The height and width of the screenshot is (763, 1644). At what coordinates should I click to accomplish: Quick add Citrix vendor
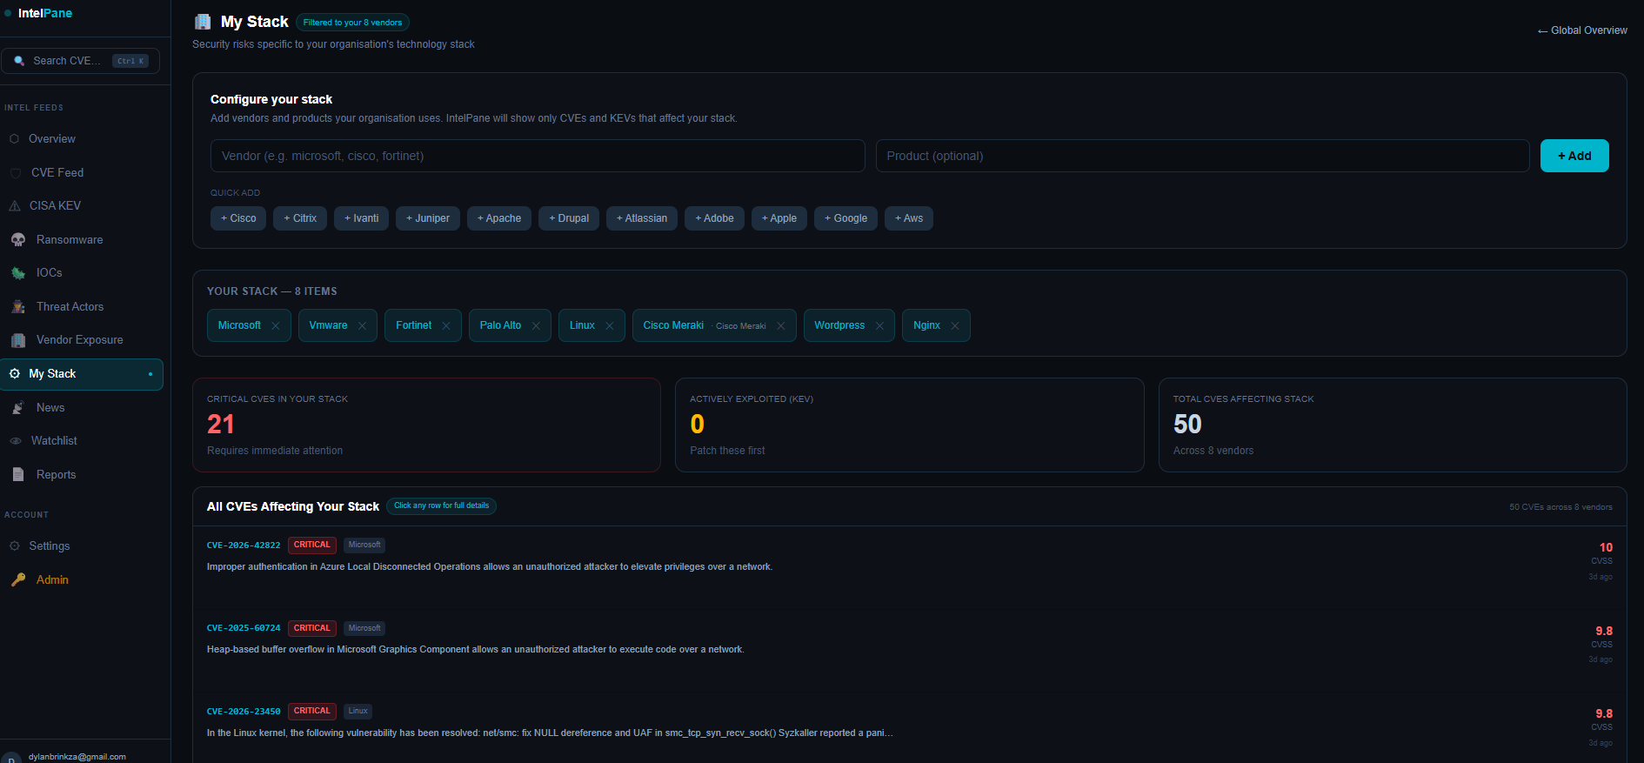300,218
